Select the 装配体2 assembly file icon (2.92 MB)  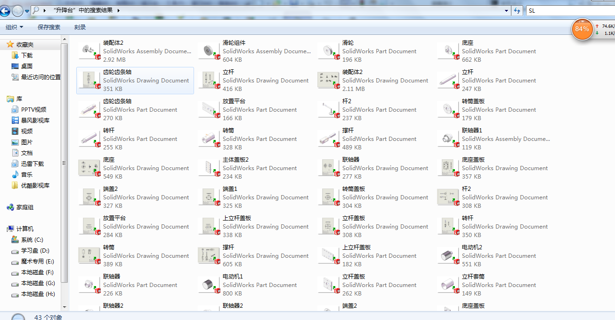click(x=89, y=51)
